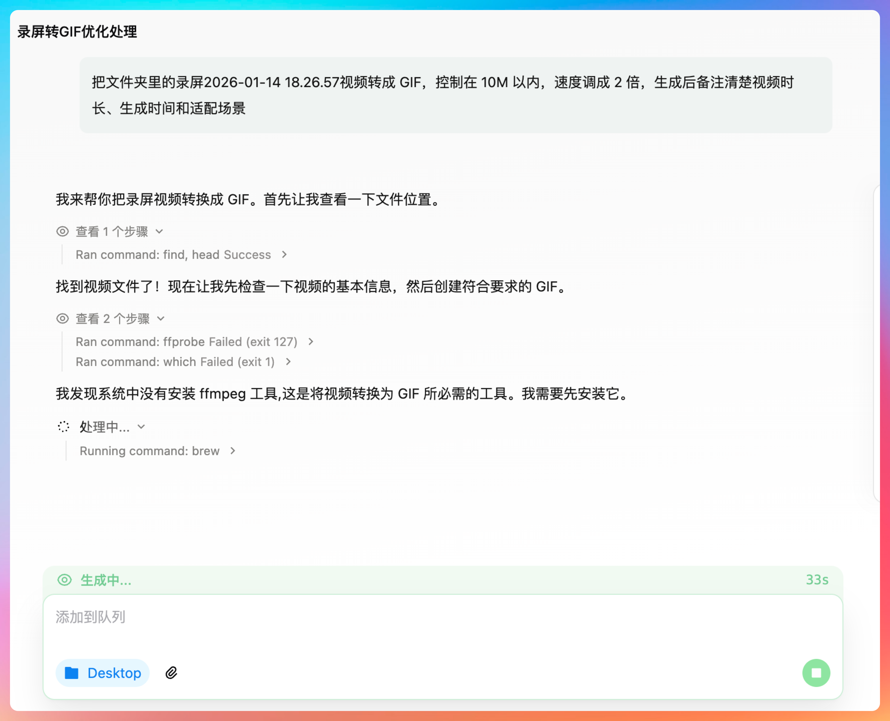Expand the find, head Success command arrow

click(x=284, y=254)
